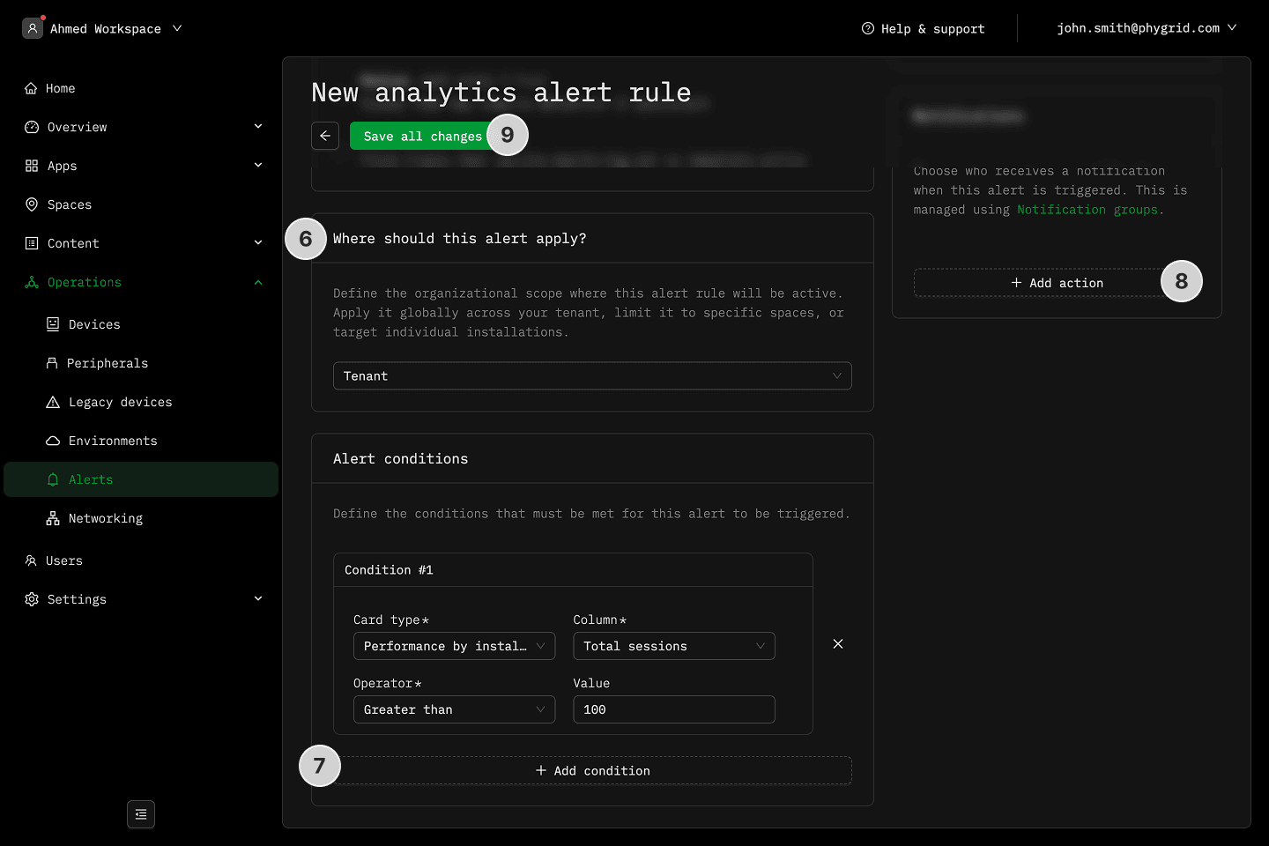The width and height of the screenshot is (1269, 846).
Task: Open Legacy devices page
Action: pyautogui.click(x=120, y=402)
